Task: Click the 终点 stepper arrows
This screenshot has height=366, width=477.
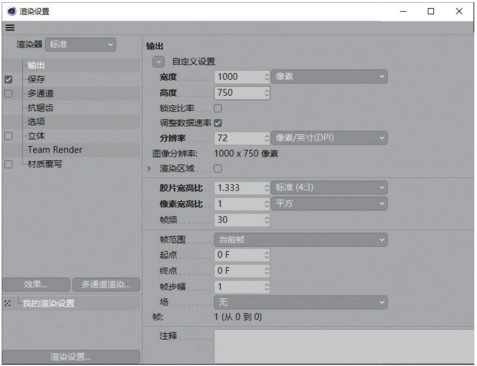Action: click(x=267, y=271)
